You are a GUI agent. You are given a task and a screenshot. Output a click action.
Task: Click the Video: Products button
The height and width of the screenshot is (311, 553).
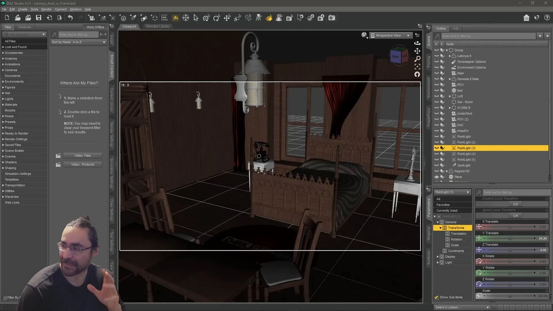click(82, 165)
